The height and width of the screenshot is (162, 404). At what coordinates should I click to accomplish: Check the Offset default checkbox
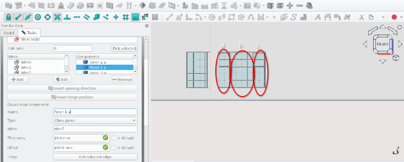pos(114,148)
